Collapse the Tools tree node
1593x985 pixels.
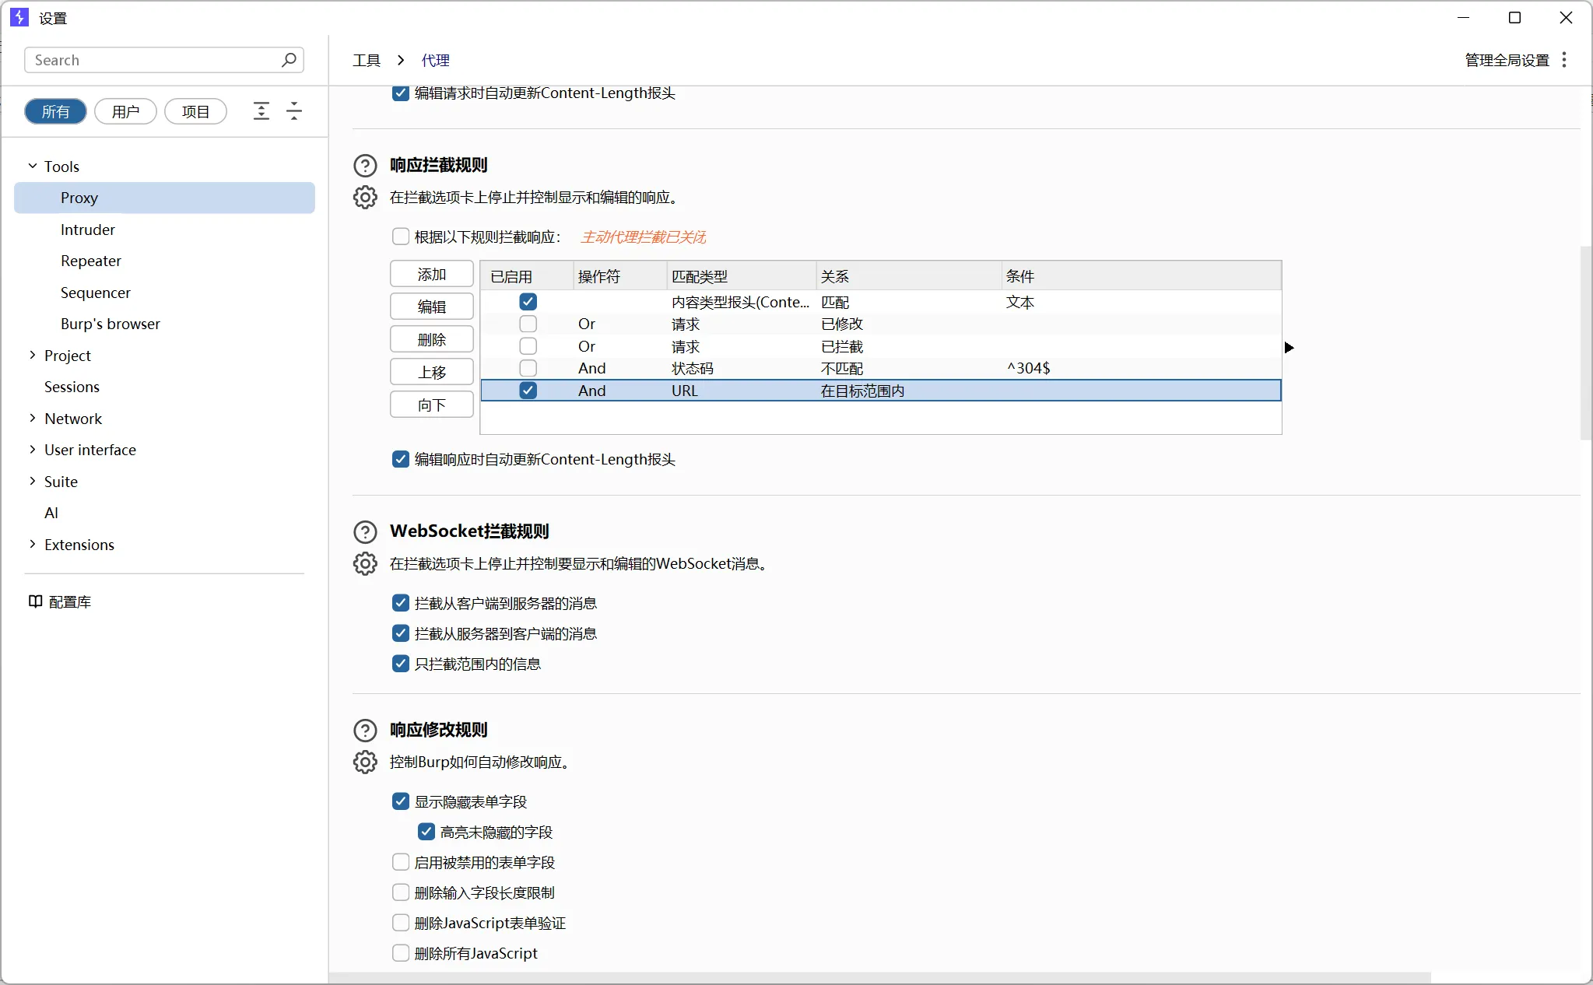[33, 166]
